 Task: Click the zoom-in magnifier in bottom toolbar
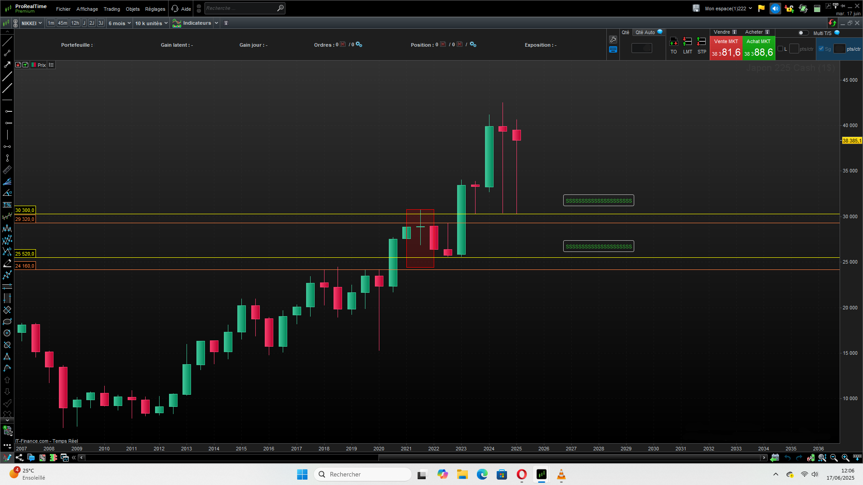pos(845,458)
